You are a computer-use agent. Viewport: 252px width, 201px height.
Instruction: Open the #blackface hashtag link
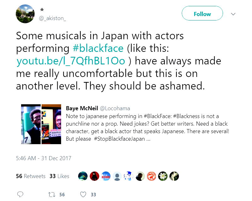point(98,48)
